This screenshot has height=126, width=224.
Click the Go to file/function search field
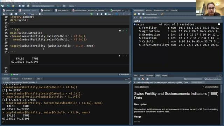point(43,6)
